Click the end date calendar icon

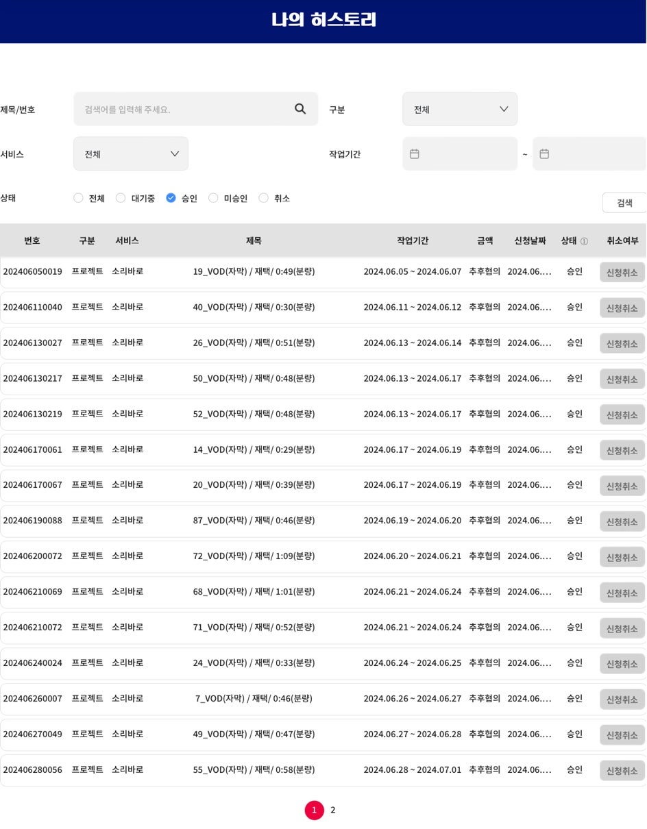pyautogui.click(x=544, y=154)
